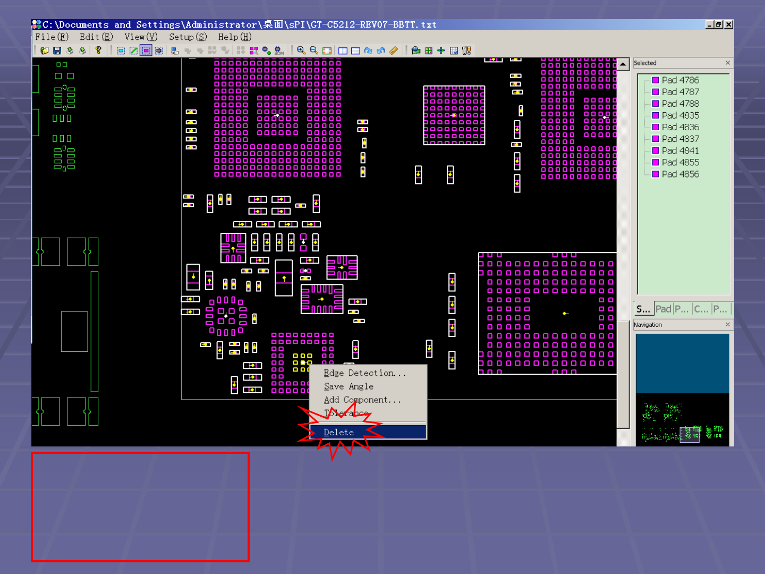The image size is (765, 574).
Task: Toggle the magenta filled pad select mode
Action: [146, 50]
